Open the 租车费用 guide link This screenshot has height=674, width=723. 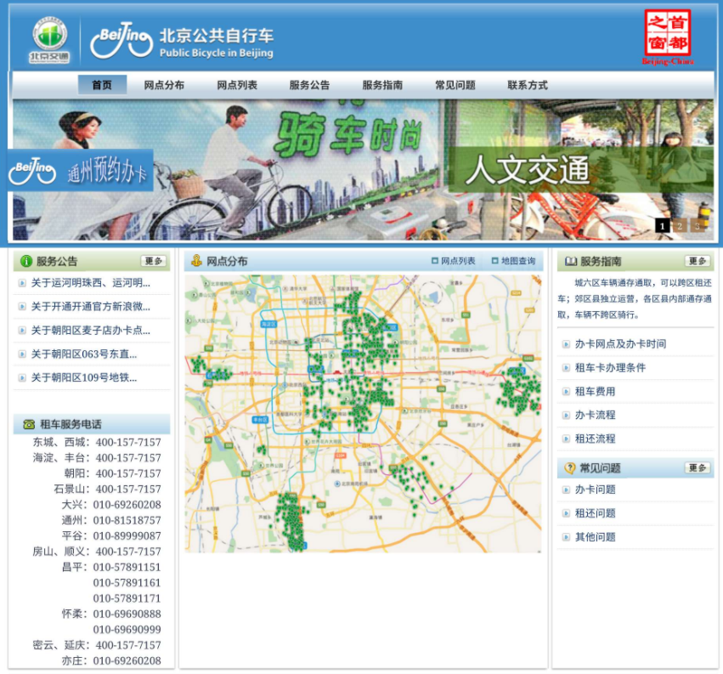(x=595, y=392)
